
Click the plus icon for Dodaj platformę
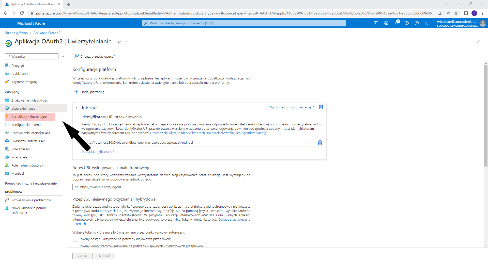76,92
